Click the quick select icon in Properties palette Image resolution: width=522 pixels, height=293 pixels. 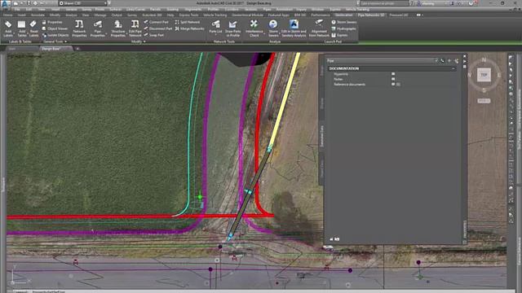pyautogui.click(x=456, y=61)
